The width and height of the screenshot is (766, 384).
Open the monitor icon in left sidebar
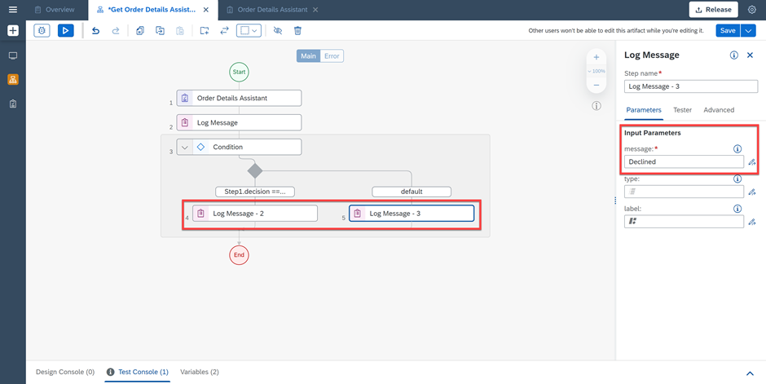(13, 55)
